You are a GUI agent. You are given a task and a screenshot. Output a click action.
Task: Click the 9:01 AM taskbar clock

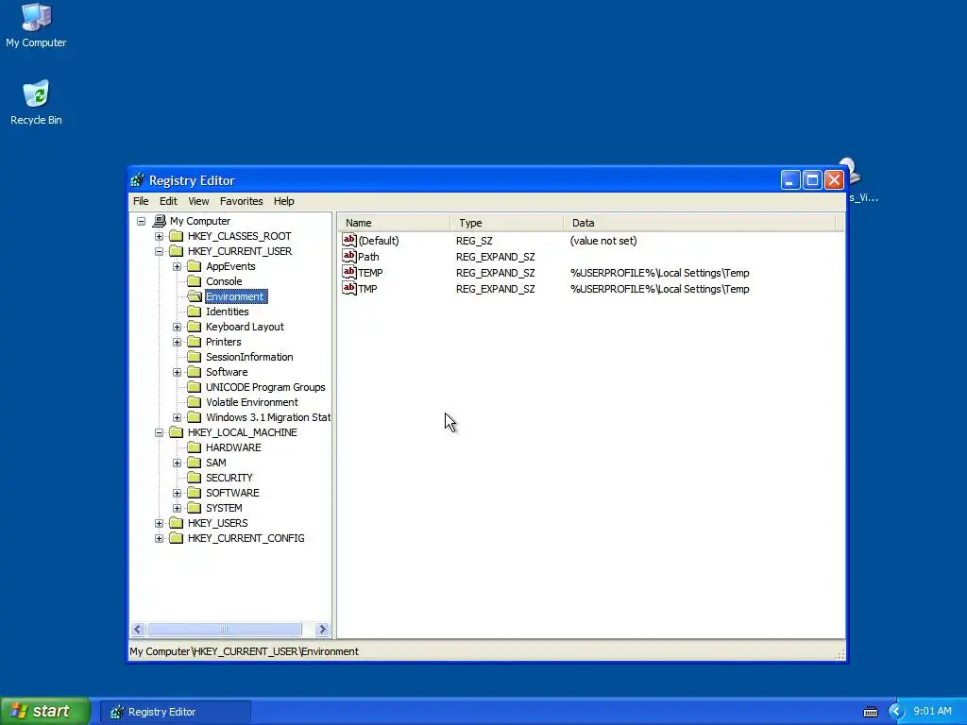point(932,711)
